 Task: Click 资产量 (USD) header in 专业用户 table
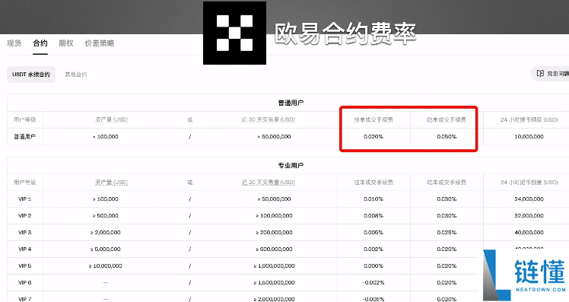point(111,183)
